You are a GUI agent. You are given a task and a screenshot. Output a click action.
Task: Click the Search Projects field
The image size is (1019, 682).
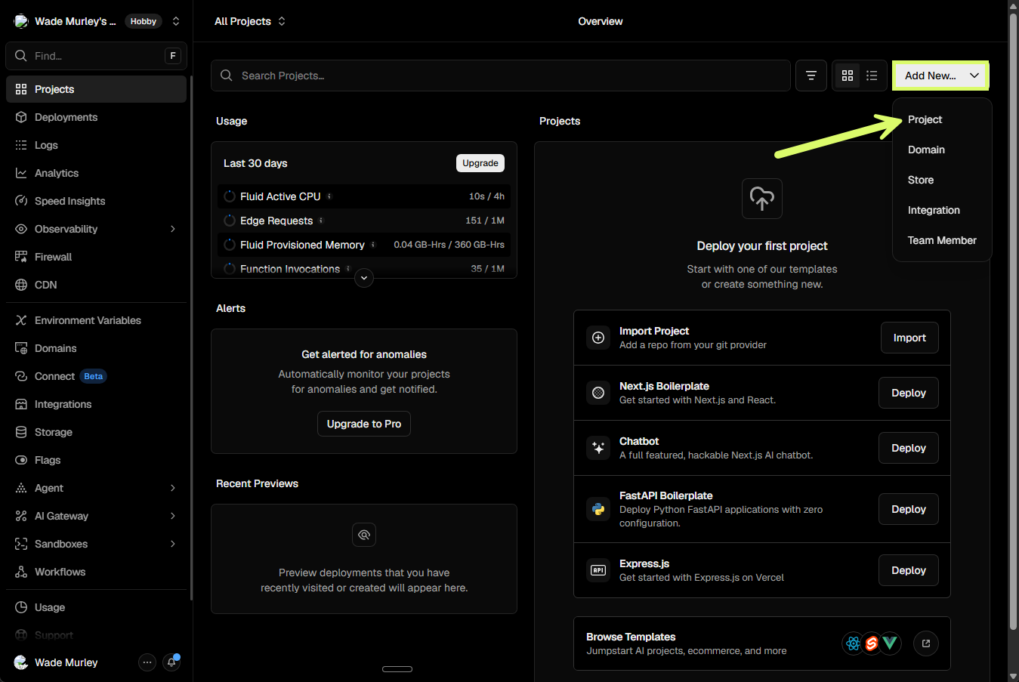coord(501,76)
